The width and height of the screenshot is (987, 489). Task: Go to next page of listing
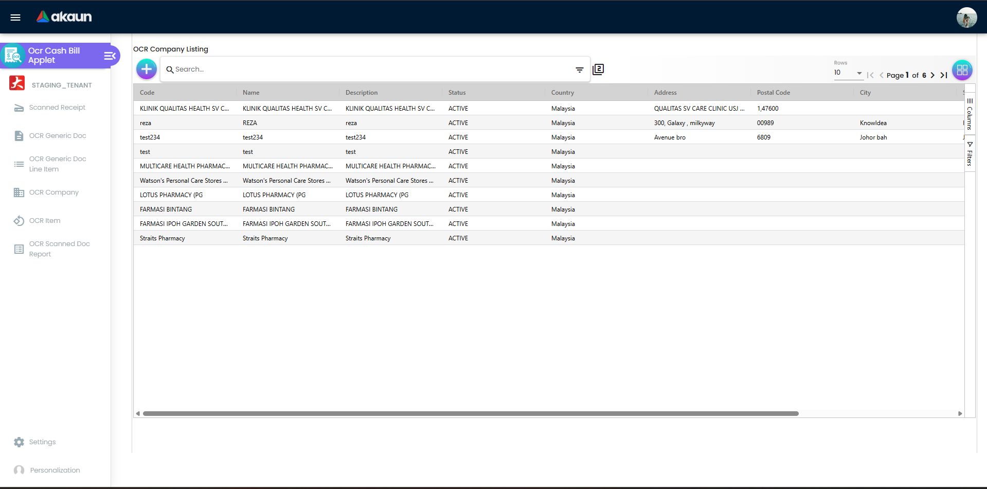(x=932, y=75)
